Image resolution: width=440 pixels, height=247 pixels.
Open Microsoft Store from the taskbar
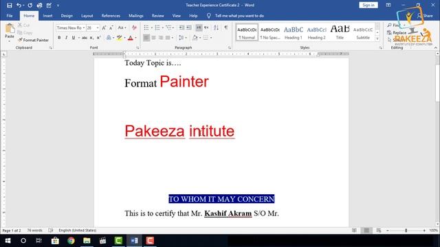click(x=55, y=241)
